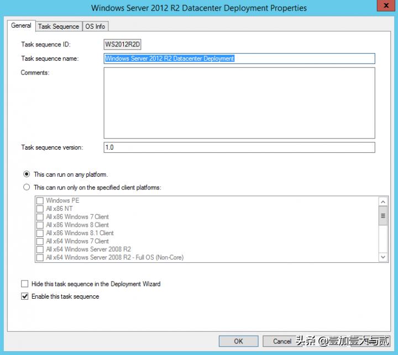Click the Cancel button
This screenshot has height=355, width=398.
tap(282, 341)
